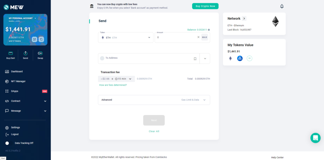Click the MEW logo

coord(14,7)
